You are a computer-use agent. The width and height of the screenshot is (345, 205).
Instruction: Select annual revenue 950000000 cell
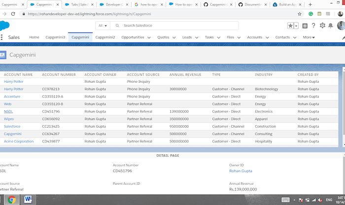point(179,126)
